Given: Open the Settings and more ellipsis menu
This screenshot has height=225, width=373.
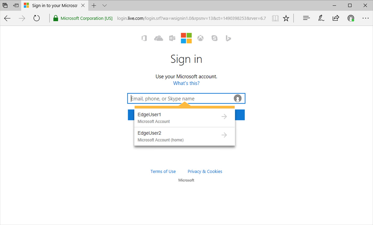Looking at the screenshot, I should (x=365, y=18).
